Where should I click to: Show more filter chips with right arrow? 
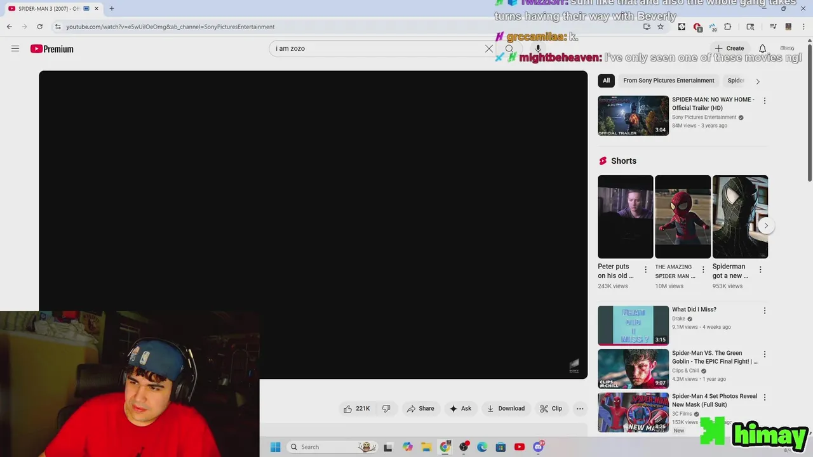(x=757, y=81)
